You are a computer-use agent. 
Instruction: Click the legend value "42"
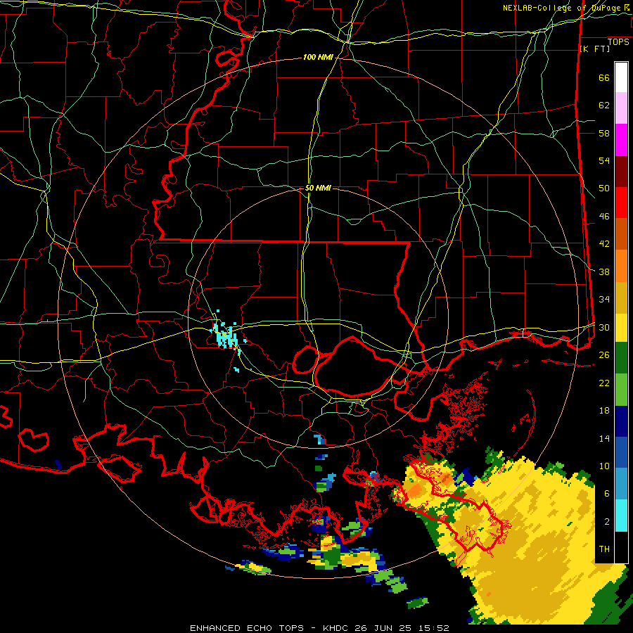[x=604, y=244]
